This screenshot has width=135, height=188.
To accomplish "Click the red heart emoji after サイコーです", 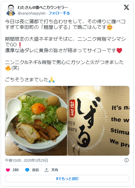I will pos(119,50).
